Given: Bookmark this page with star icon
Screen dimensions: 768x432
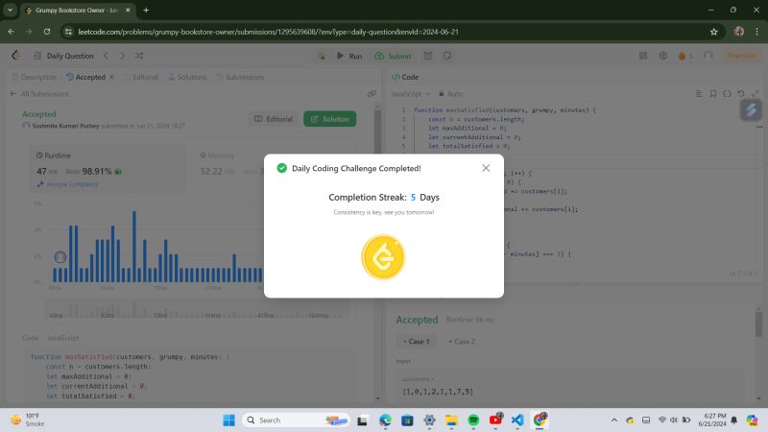Looking at the screenshot, I should tap(713, 32).
